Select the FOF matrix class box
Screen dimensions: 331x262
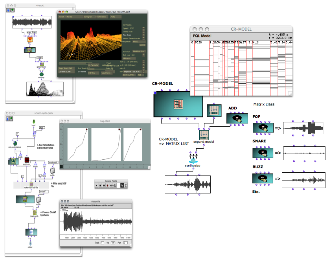[x=263, y=127]
